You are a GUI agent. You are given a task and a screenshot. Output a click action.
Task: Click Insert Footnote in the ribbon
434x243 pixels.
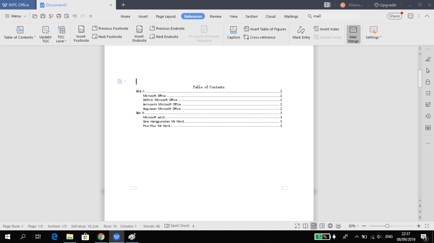point(81,33)
